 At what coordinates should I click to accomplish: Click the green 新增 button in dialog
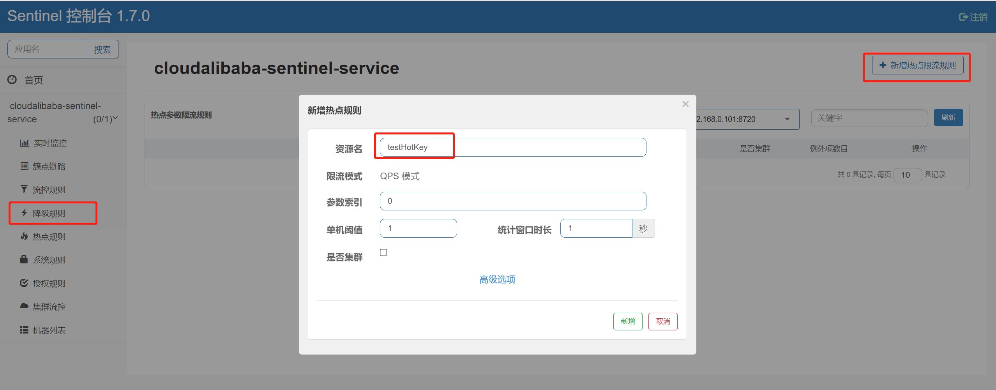coord(628,321)
